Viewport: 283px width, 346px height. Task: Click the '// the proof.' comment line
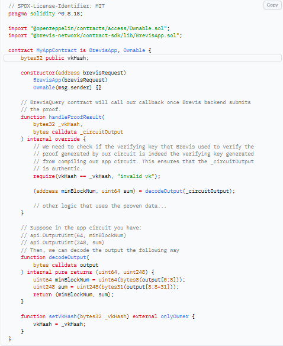pos(41,109)
